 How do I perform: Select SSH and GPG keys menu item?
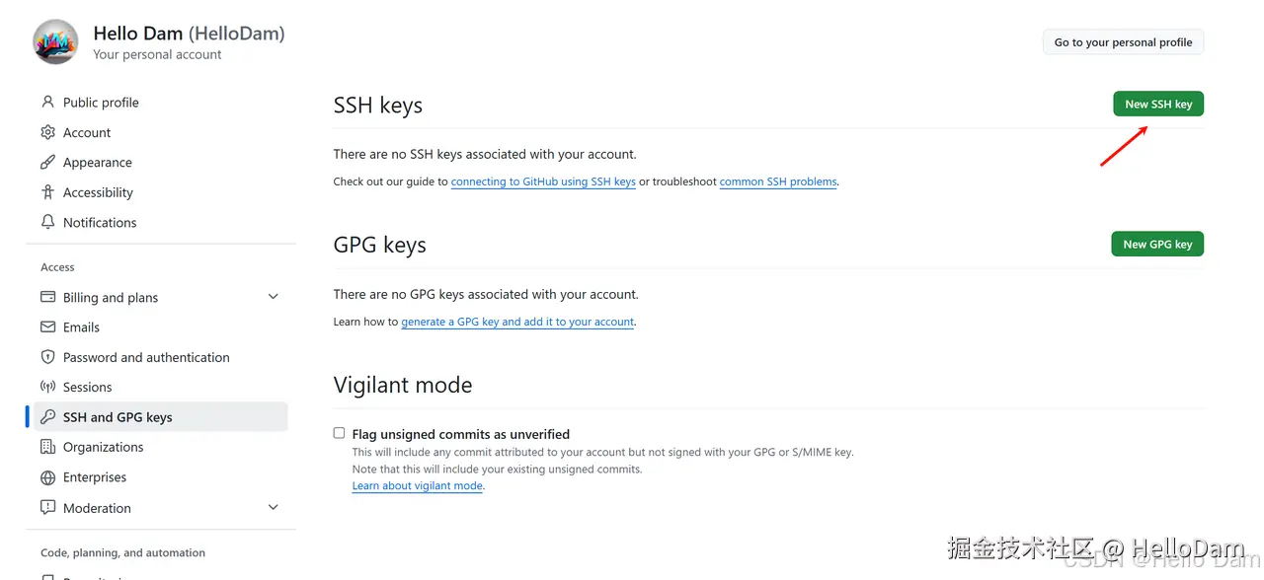pyautogui.click(x=118, y=417)
